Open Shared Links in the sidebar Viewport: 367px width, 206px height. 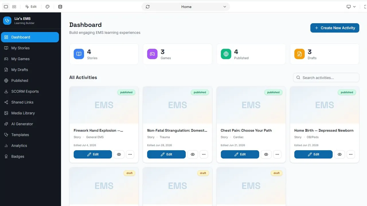[30, 102]
